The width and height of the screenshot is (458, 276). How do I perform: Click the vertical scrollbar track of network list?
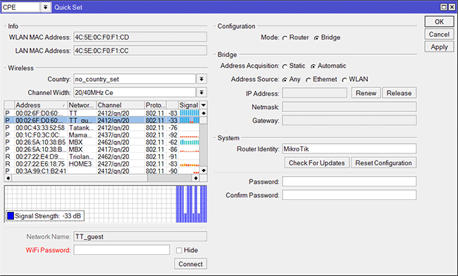click(204, 145)
